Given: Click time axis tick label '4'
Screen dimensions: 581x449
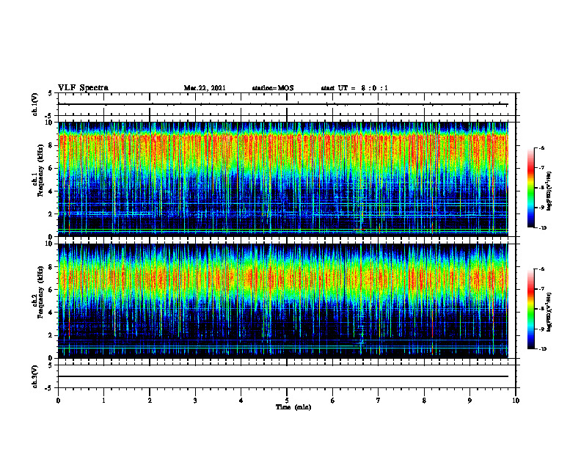Looking at the screenshot, I should (241, 401).
